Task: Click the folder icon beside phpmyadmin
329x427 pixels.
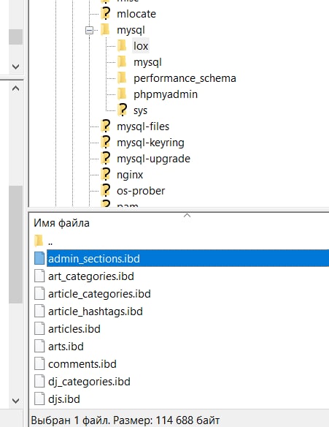Action: (x=122, y=94)
